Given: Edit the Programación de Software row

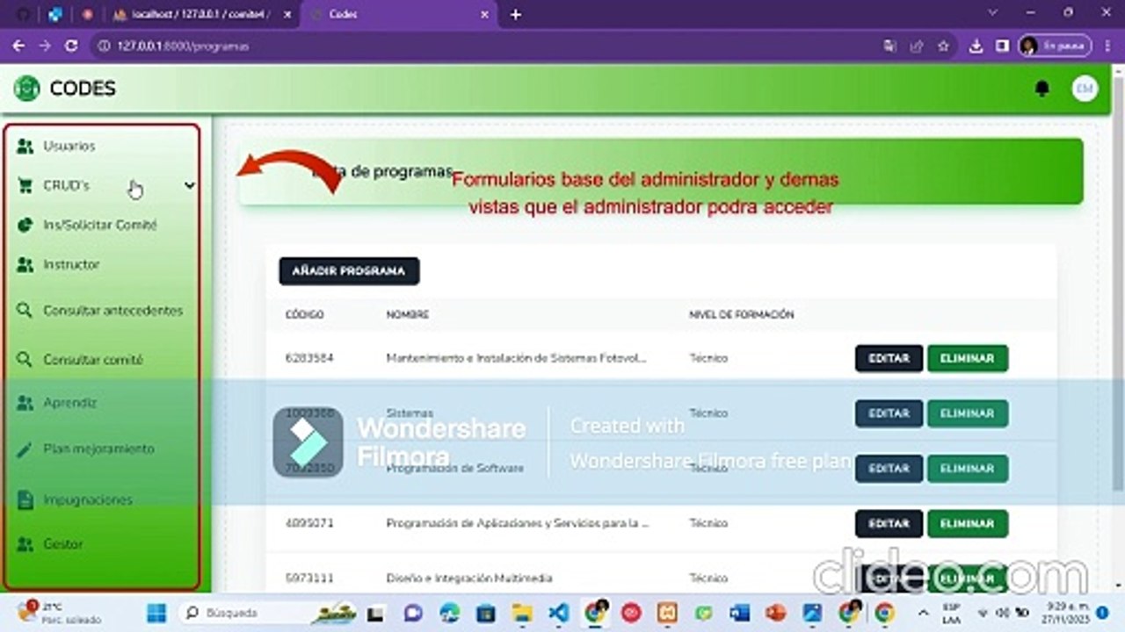Looking at the screenshot, I should [x=889, y=469].
